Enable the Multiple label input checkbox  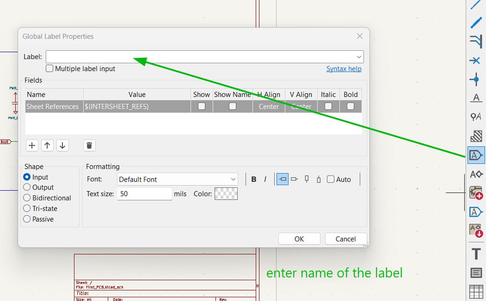click(x=49, y=68)
